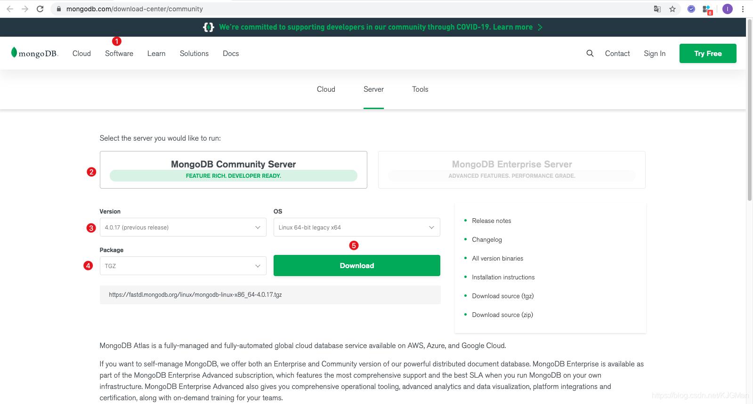Image resolution: width=753 pixels, height=404 pixels.
Task: Open the Docs navigation menu
Action: point(231,54)
